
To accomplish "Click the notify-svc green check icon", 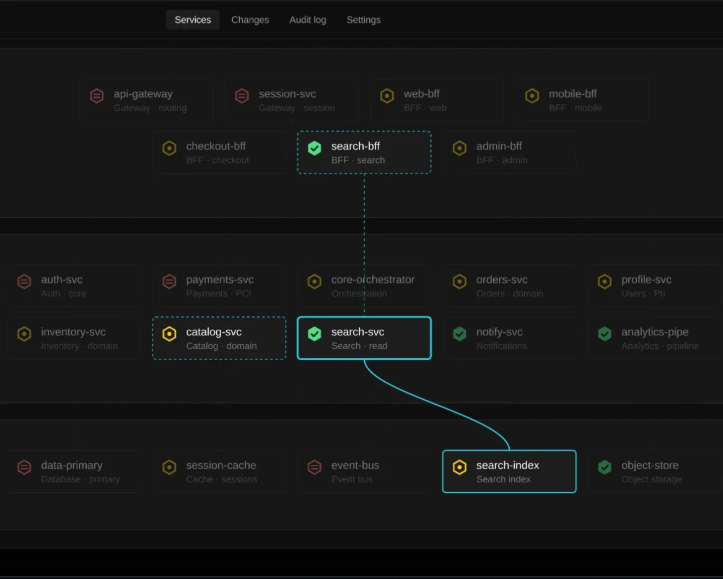I will coord(459,334).
